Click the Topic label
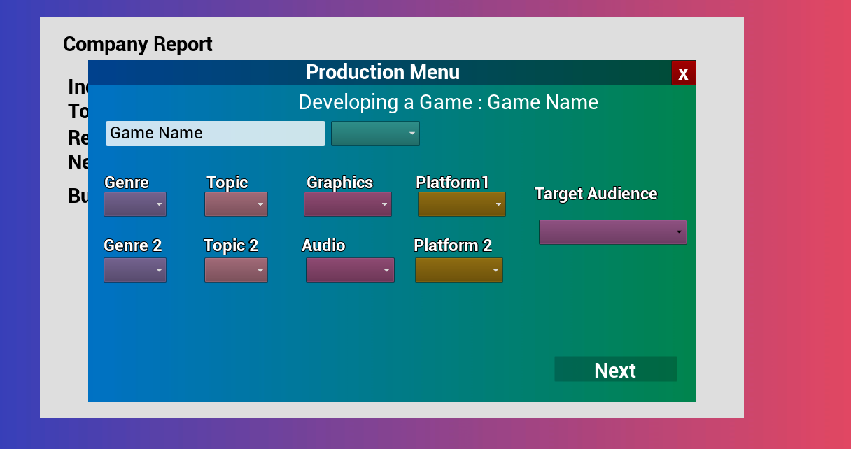The image size is (851, 449). (227, 183)
